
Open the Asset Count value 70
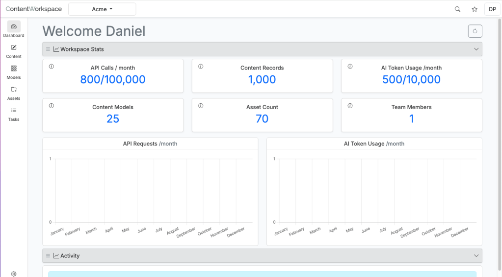click(262, 119)
